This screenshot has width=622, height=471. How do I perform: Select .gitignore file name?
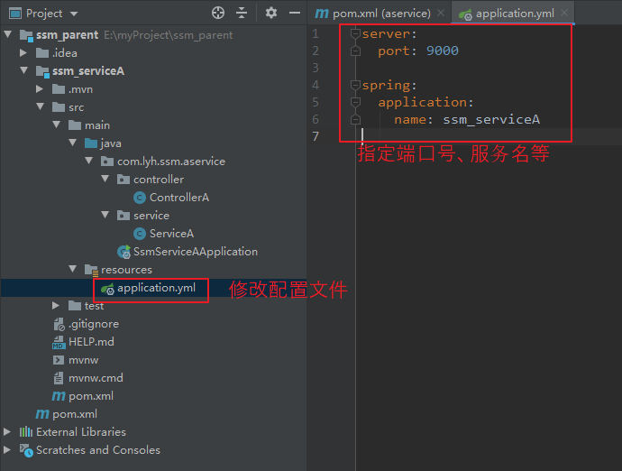94,324
